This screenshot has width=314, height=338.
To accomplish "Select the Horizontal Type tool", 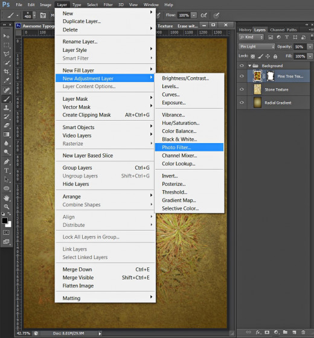I will 7,170.
